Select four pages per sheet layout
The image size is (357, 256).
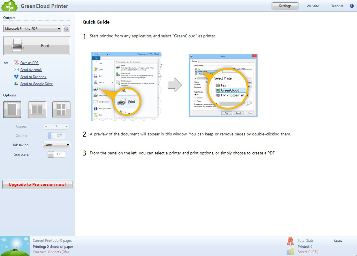(x=61, y=109)
